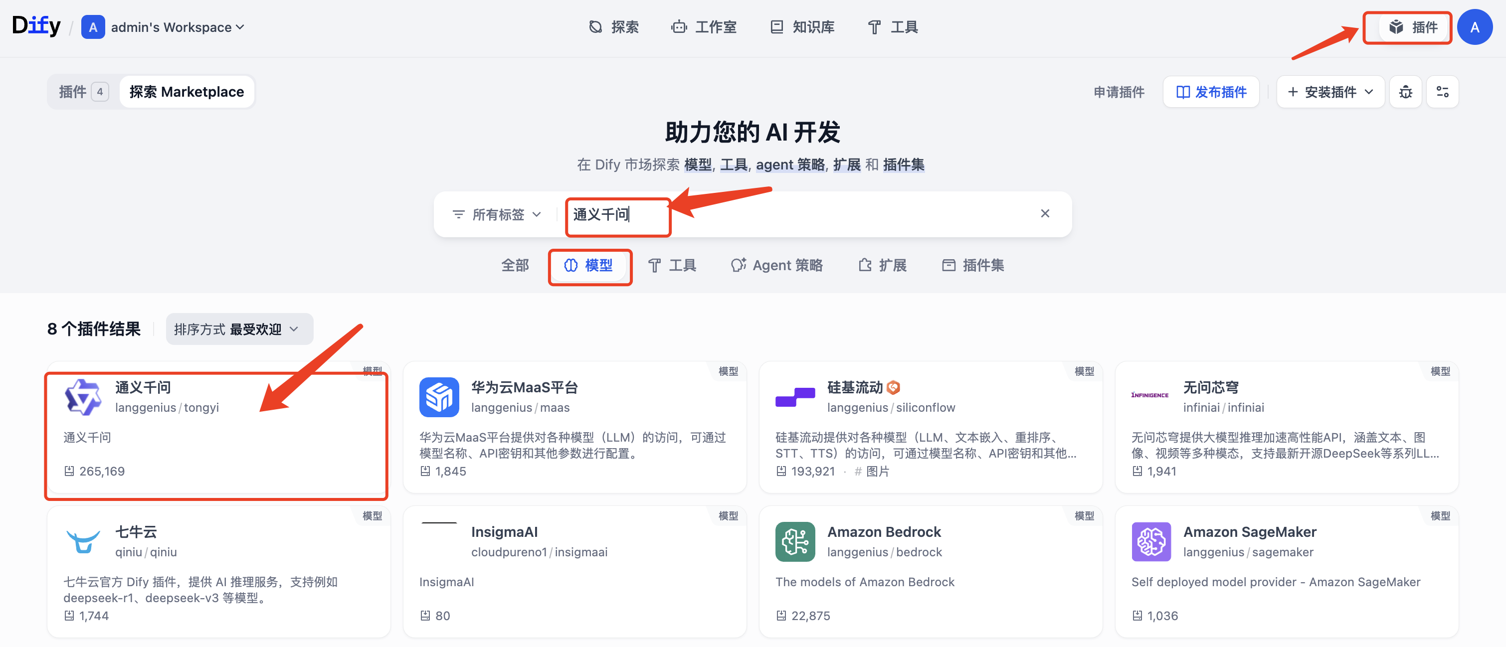Select the 扩展 category filter
Image resolution: width=1506 pixels, height=647 pixels.
click(x=883, y=265)
